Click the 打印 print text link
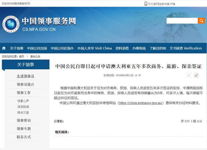Viewport: 207px width, 150px height. pyautogui.click(x=187, y=121)
